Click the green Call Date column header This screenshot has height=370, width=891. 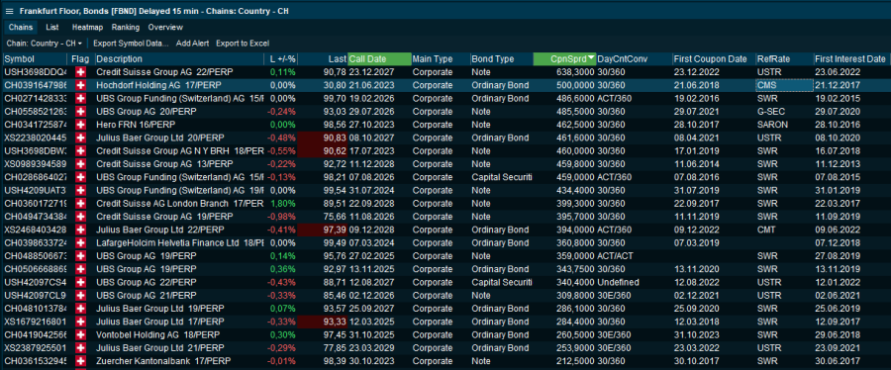tap(379, 59)
